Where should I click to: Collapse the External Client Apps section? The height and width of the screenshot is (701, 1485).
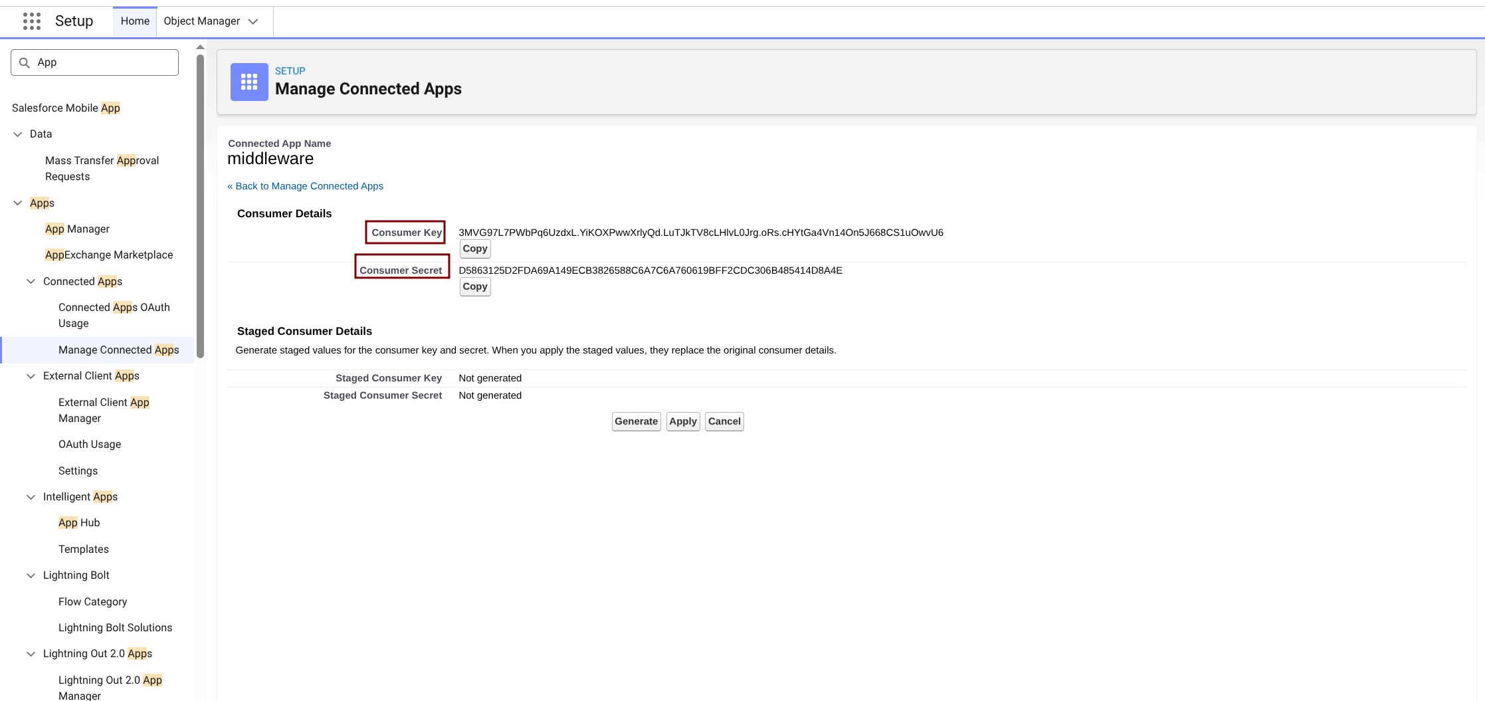click(31, 376)
